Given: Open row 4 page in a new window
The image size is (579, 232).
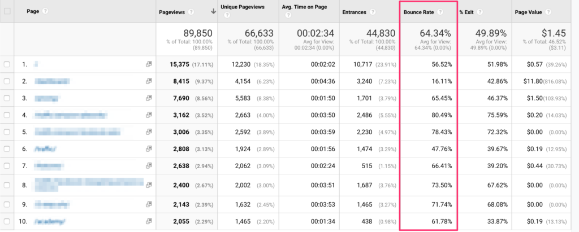Looking at the screenshot, I should coord(149,115).
